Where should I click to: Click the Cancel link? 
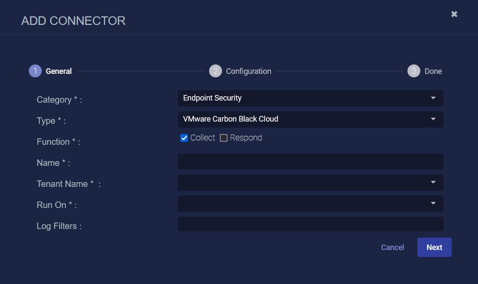[392, 247]
